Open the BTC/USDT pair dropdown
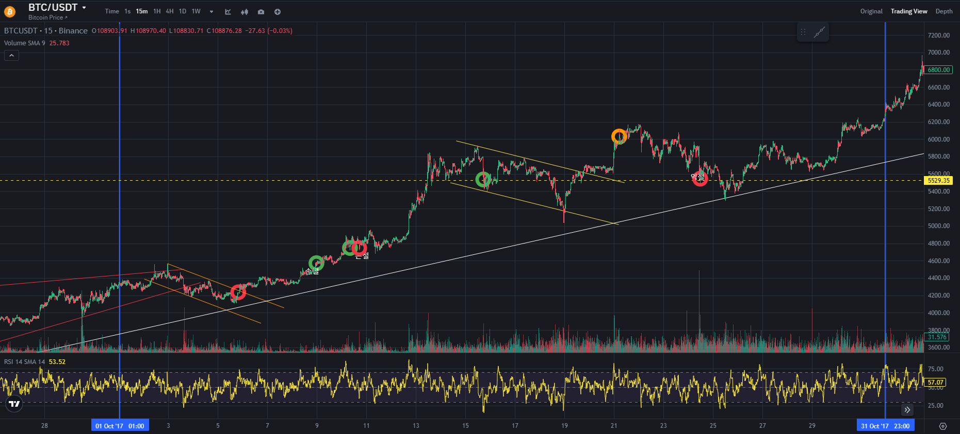 [x=84, y=8]
